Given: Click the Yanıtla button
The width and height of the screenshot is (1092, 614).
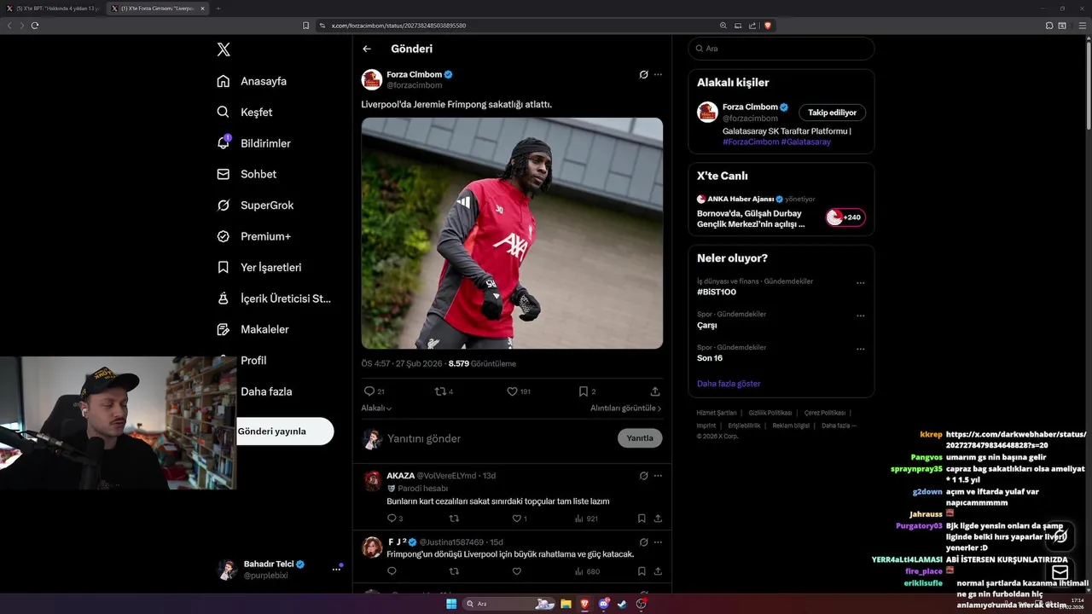Looking at the screenshot, I should [x=640, y=438].
